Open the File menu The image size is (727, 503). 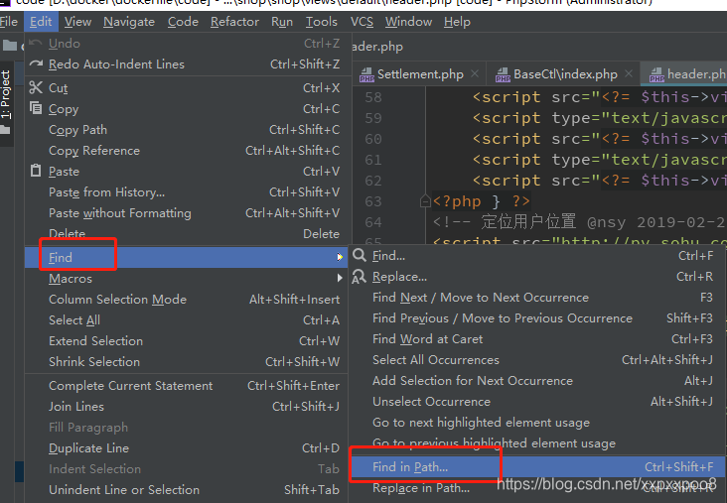[x=8, y=22]
